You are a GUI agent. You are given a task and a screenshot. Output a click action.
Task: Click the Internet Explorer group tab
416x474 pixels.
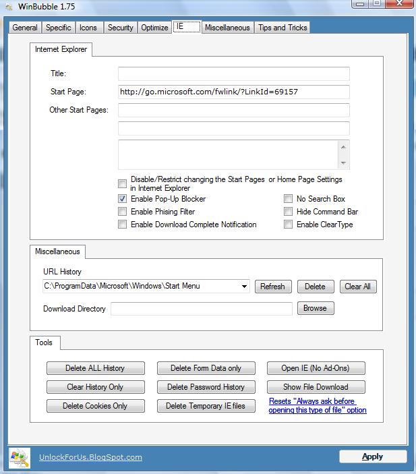tap(61, 49)
